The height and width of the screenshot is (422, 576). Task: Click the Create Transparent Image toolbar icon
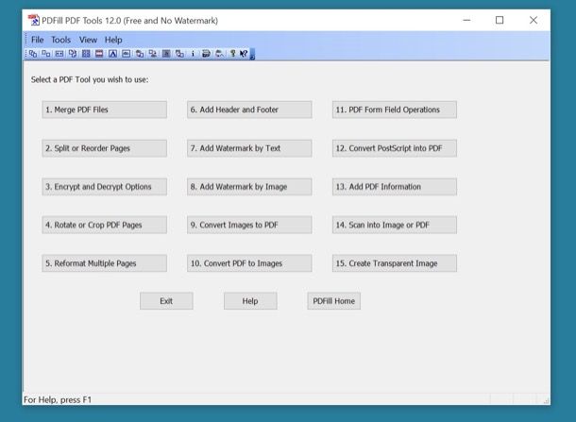[x=219, y=54]
